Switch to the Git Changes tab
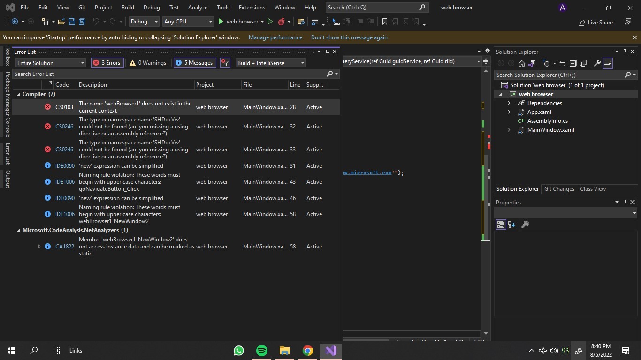Viewport: 641px width, 360px height. [559, 189]
